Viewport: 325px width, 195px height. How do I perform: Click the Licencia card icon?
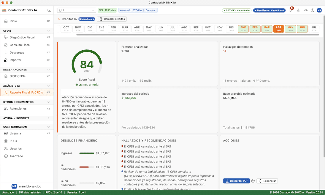point(6,133)
